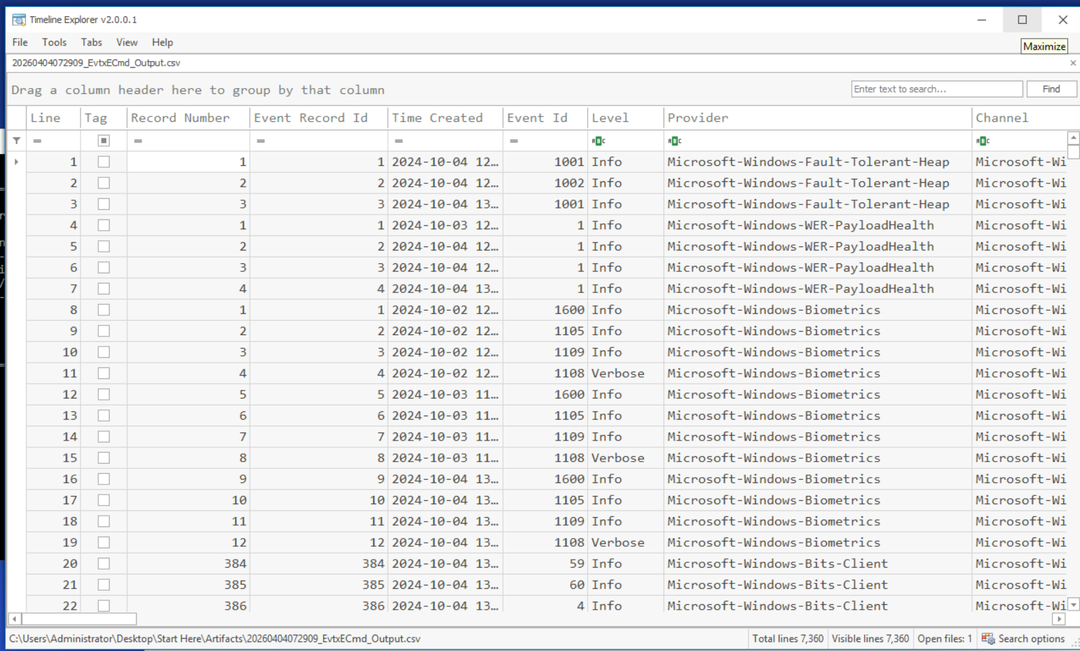Click the filter funnel icon in filter row
The image size is (1080, 651).
17,141
